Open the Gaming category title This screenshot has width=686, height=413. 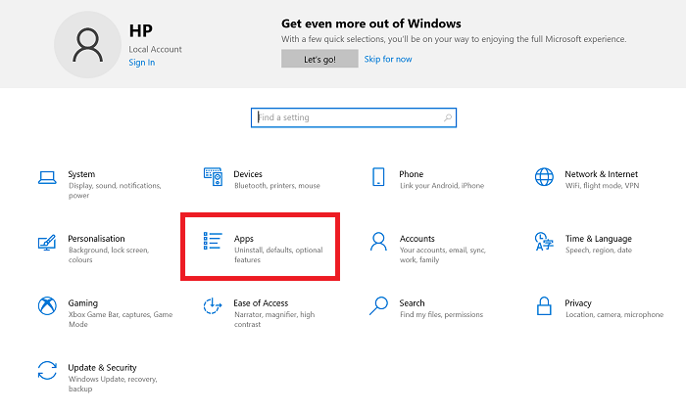point(82,302)
